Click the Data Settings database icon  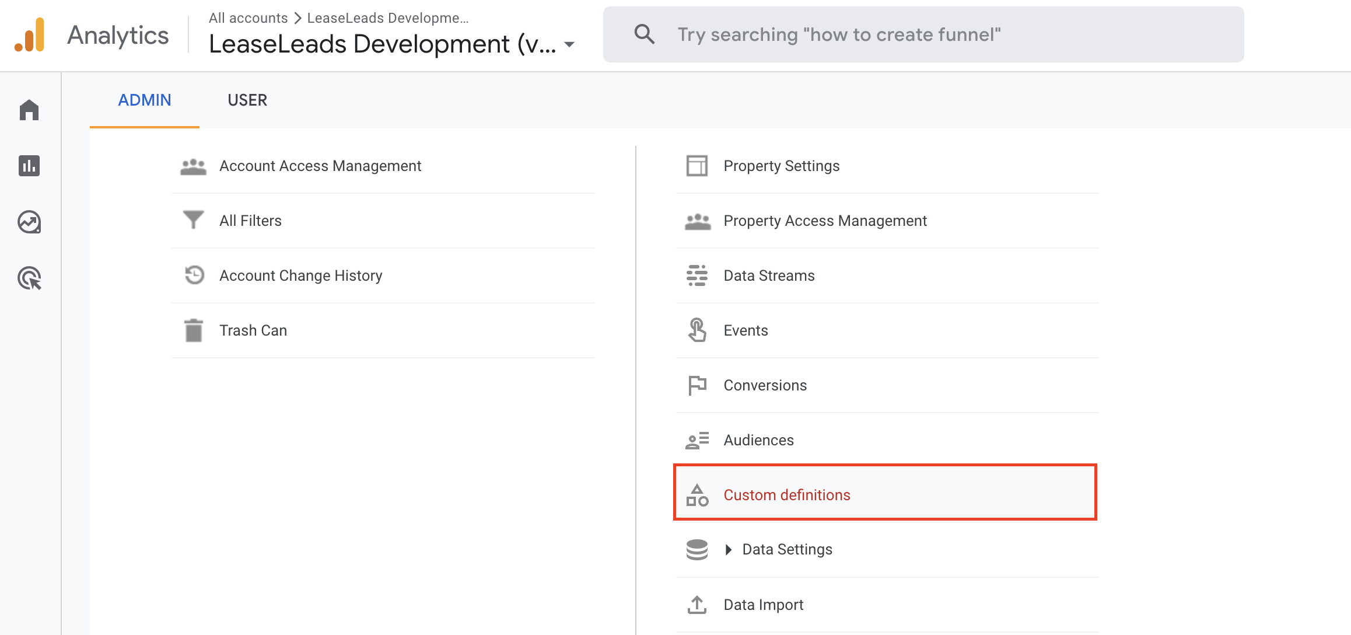697,550
